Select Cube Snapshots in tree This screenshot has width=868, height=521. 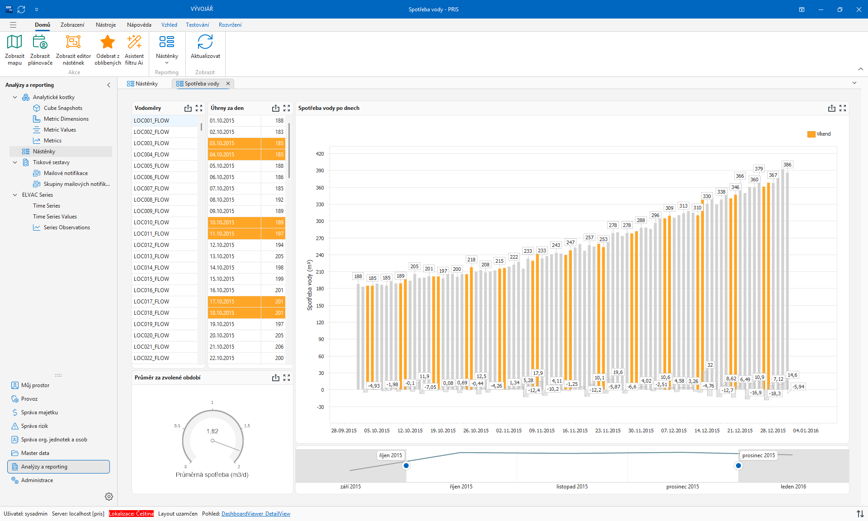tap(63, 108)
